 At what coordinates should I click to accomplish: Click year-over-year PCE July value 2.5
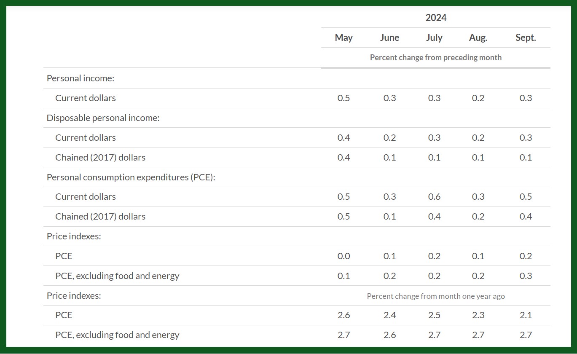tap(434, 315)
